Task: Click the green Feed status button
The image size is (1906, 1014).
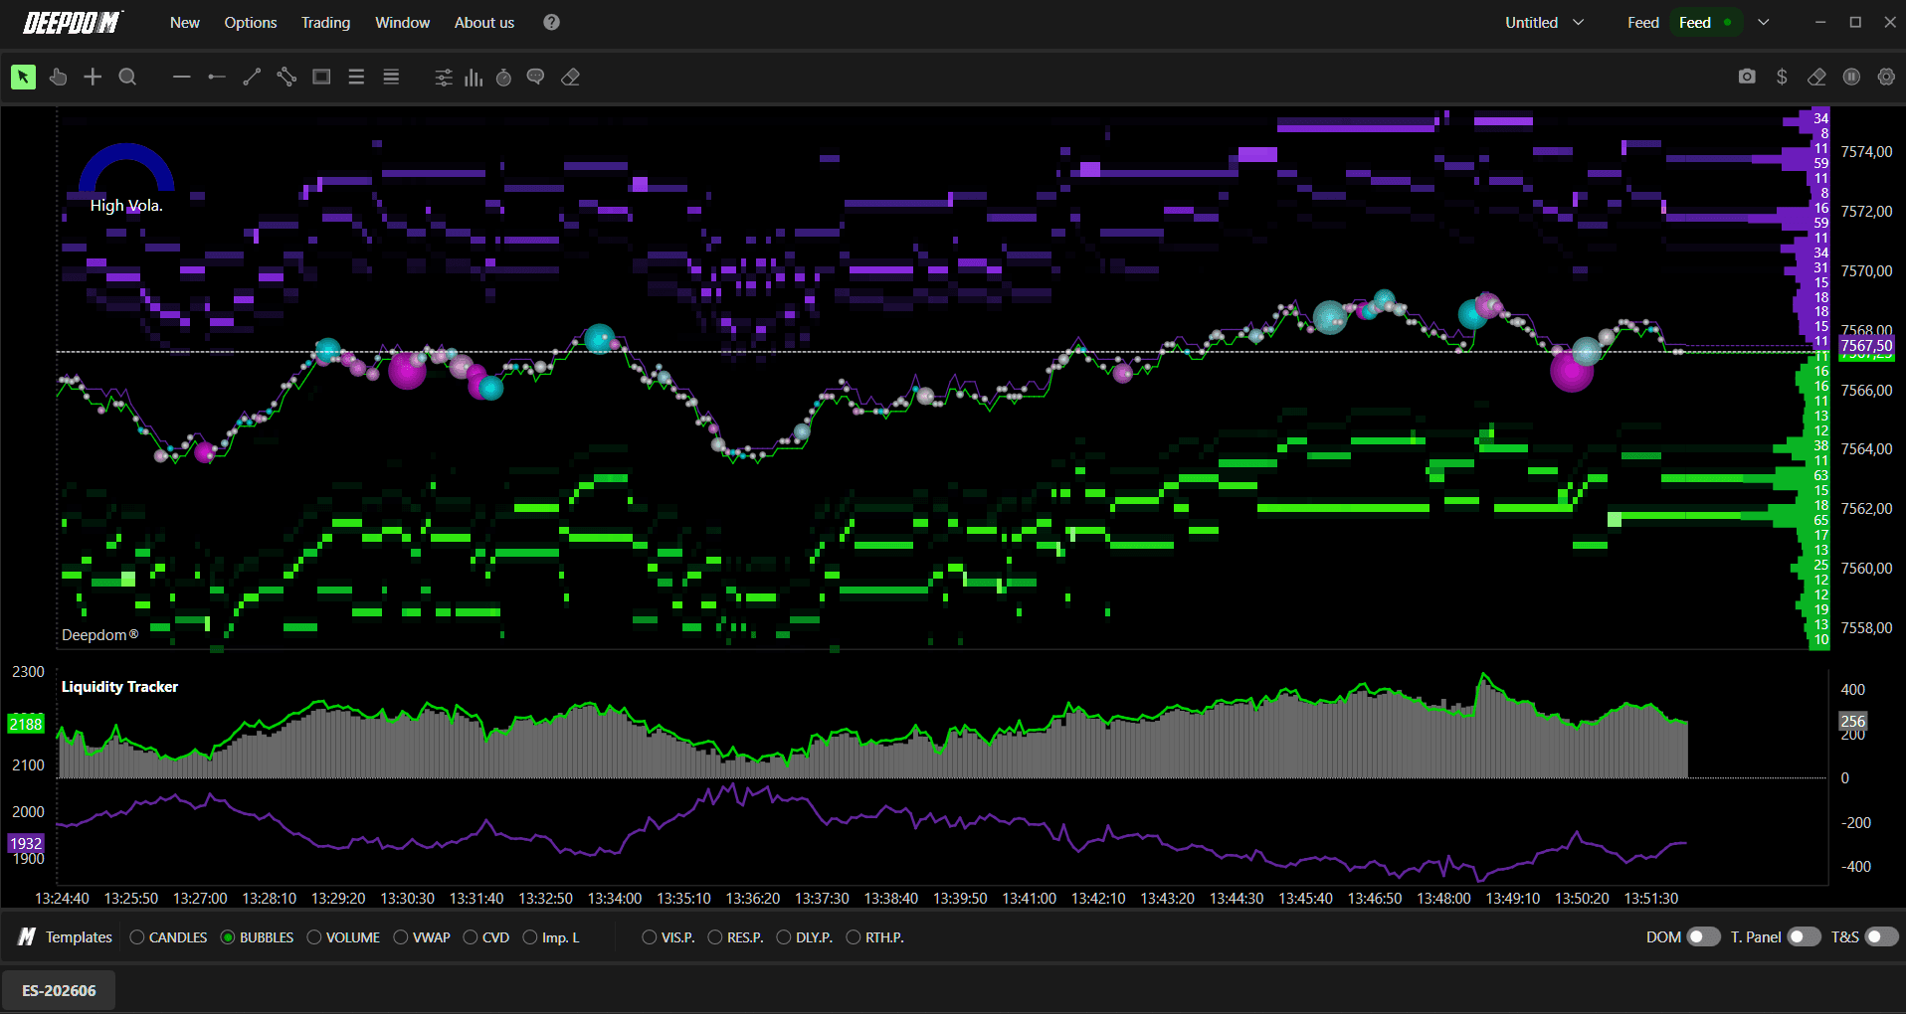Action: pyautogui.click(x=1706, y=22)
